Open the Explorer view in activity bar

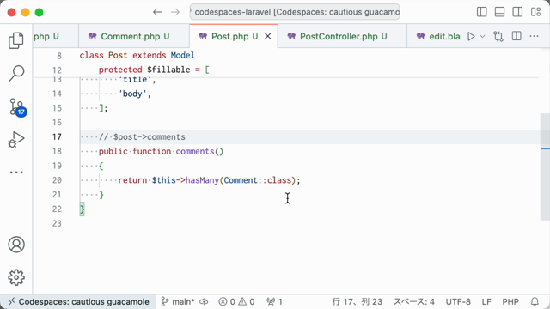(x=16, y=40)
